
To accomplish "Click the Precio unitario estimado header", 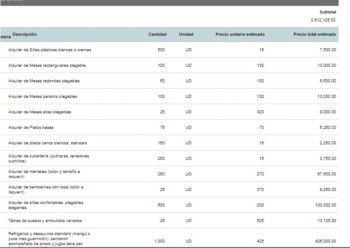I will pos(240,34).
